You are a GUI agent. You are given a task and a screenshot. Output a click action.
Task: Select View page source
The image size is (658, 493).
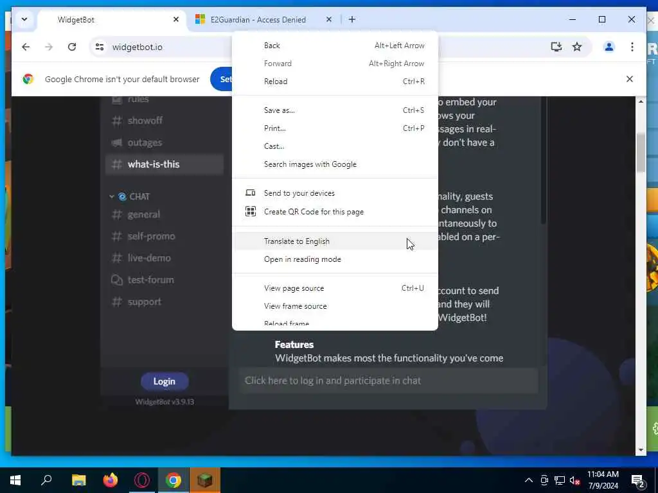pyautogui.click(x=335, y=288)
